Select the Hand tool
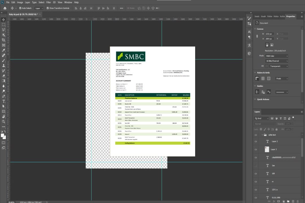Viewport: 305px width, 203px height. 3,116
